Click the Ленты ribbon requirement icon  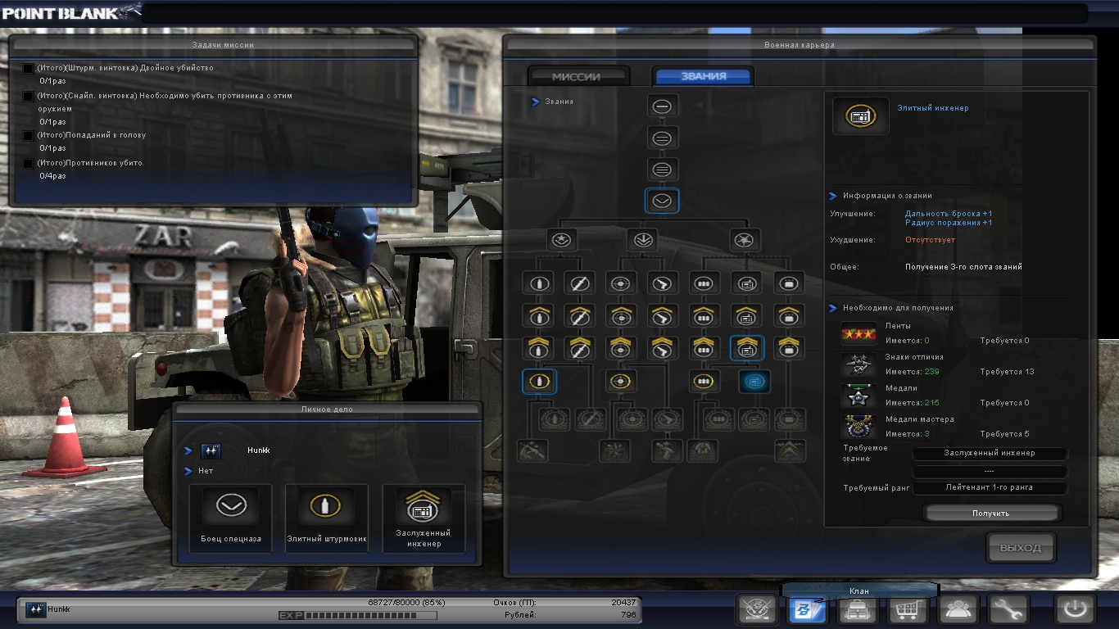click(x=859, y=333)
